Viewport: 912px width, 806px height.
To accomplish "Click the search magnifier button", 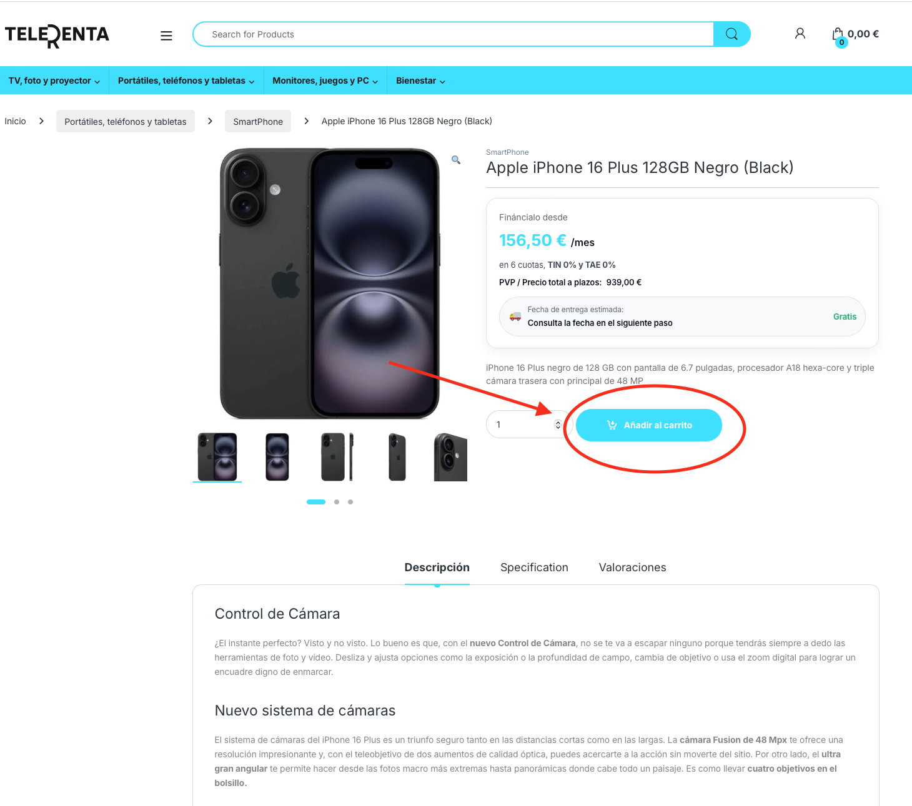I will click(731, 34).
